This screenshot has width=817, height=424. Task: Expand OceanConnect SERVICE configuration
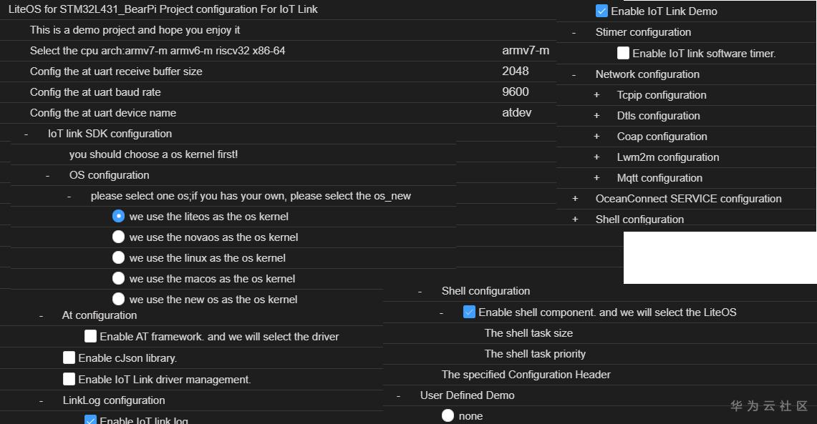point(575,199)
